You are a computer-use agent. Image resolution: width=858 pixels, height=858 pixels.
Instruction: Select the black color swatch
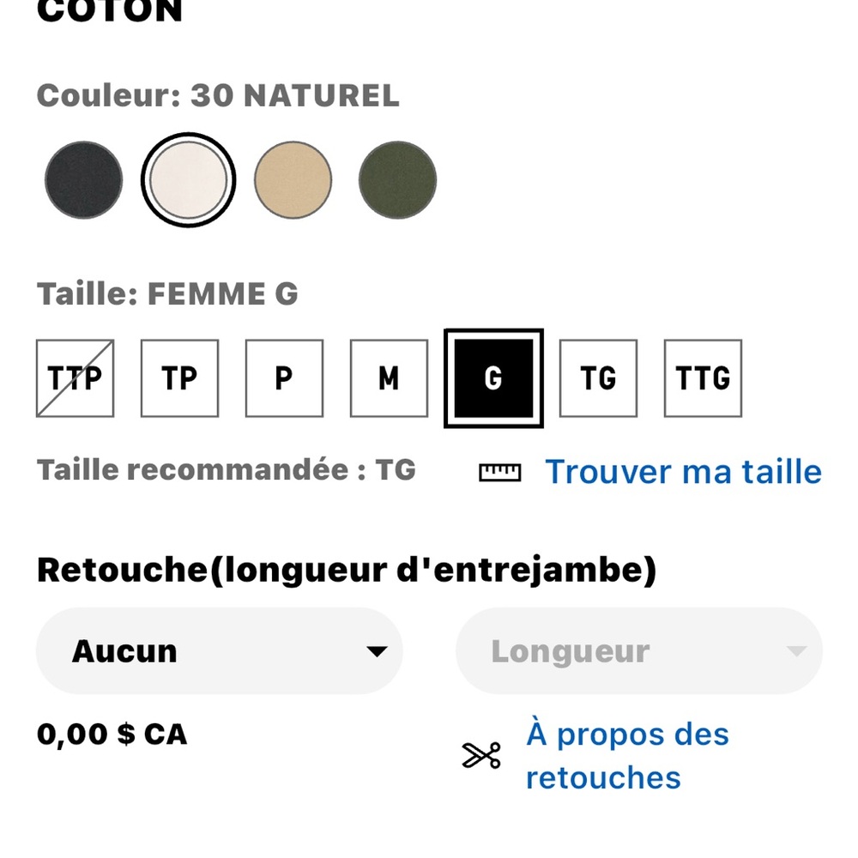[x=84, y=180]
